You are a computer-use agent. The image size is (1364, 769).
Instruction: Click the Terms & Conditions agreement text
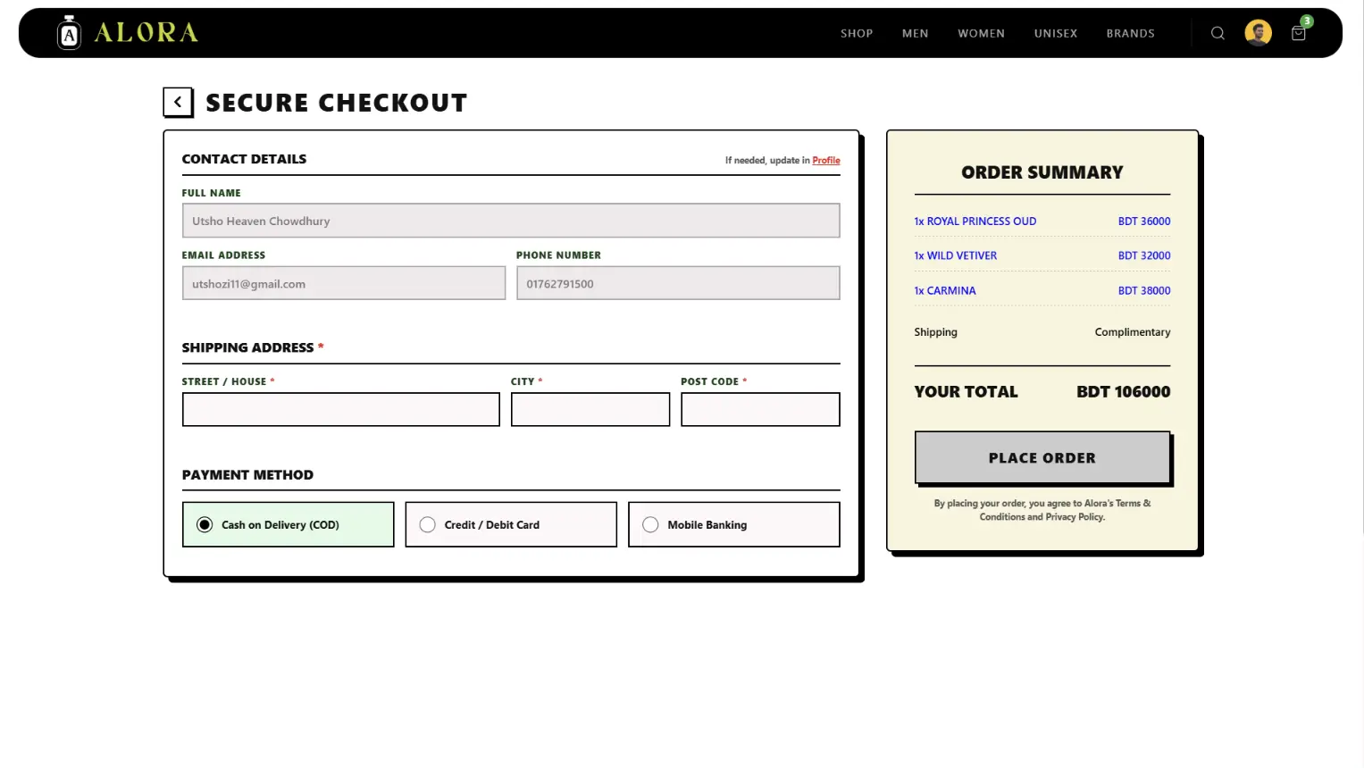(x=1042, y=510)
